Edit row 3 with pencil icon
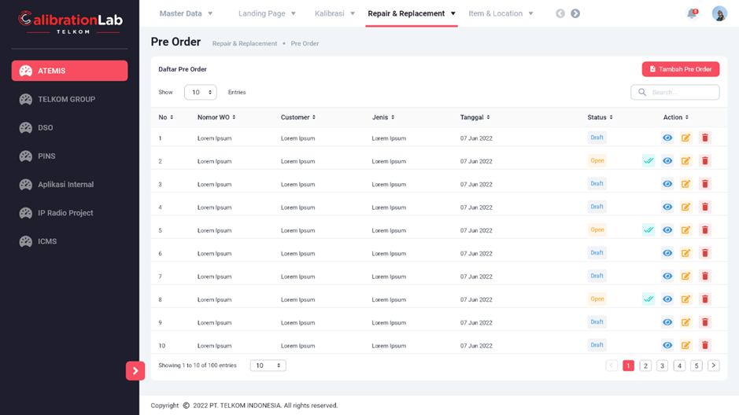This screenshot has width=739, height=415. click(686, 184)
